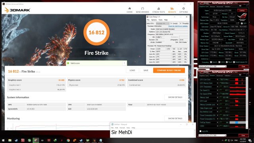
Task: Click the Valid score help question mark
Action: pyautogui.click(x=124, y=63)
